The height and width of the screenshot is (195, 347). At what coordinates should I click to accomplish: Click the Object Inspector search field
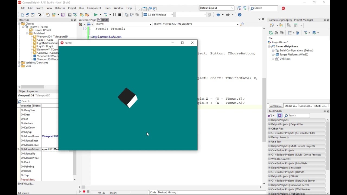(38, 101)
